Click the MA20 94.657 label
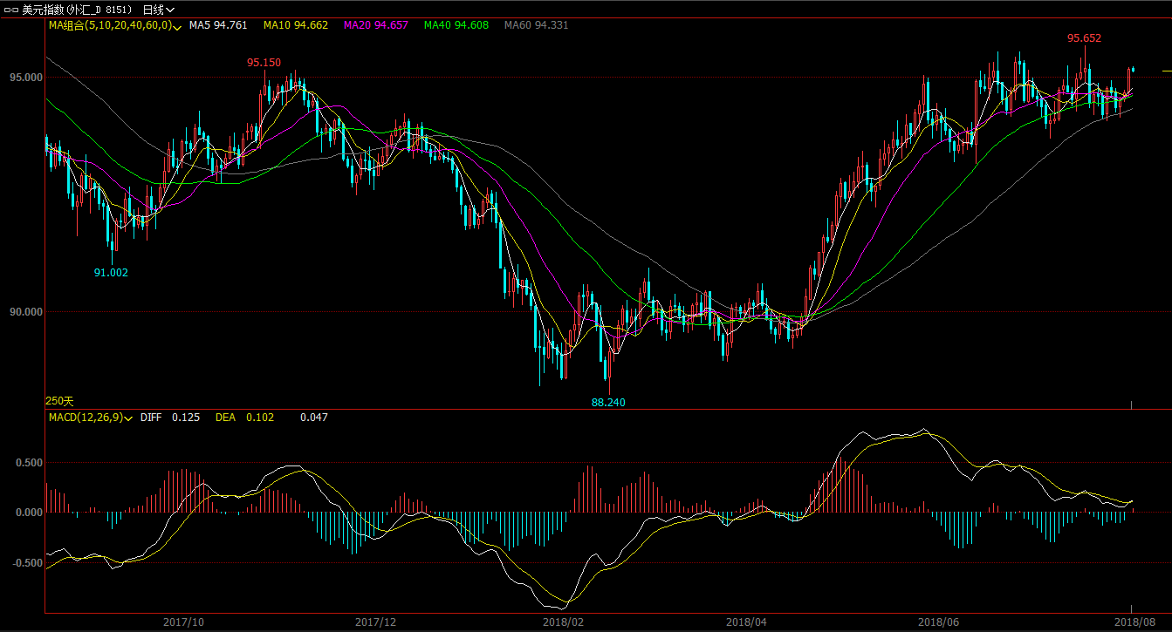1172x632 pixels. 376,25
